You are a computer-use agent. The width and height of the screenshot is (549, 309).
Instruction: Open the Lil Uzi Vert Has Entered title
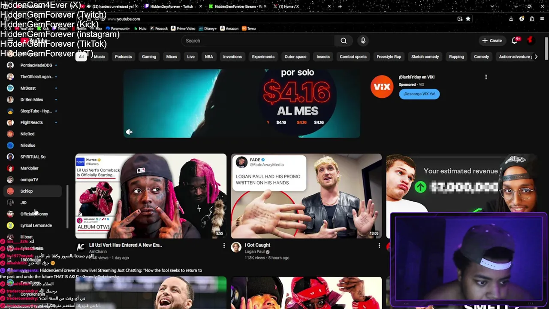[x=125, y=245]
